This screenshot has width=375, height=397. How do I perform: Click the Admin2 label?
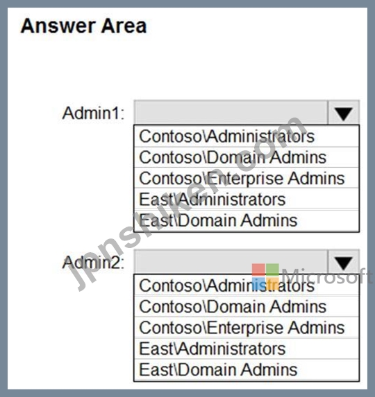(93, 263)
